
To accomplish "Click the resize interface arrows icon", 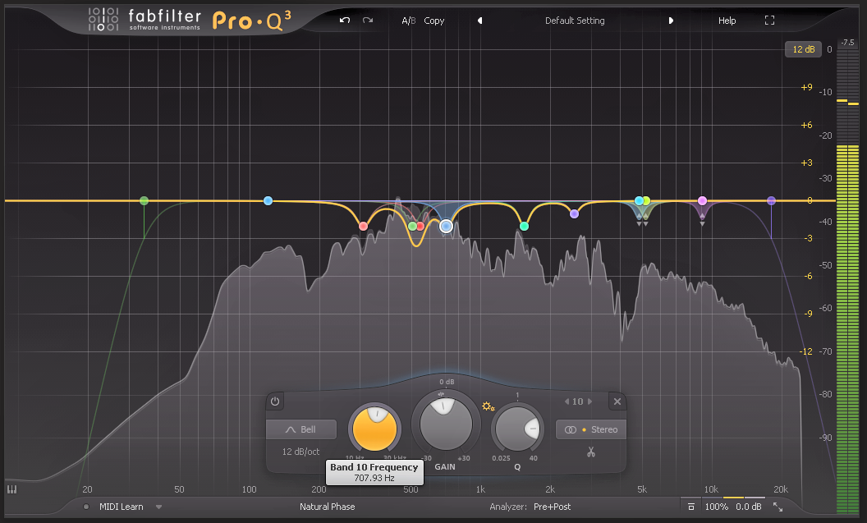I will [x=778, y=507].
